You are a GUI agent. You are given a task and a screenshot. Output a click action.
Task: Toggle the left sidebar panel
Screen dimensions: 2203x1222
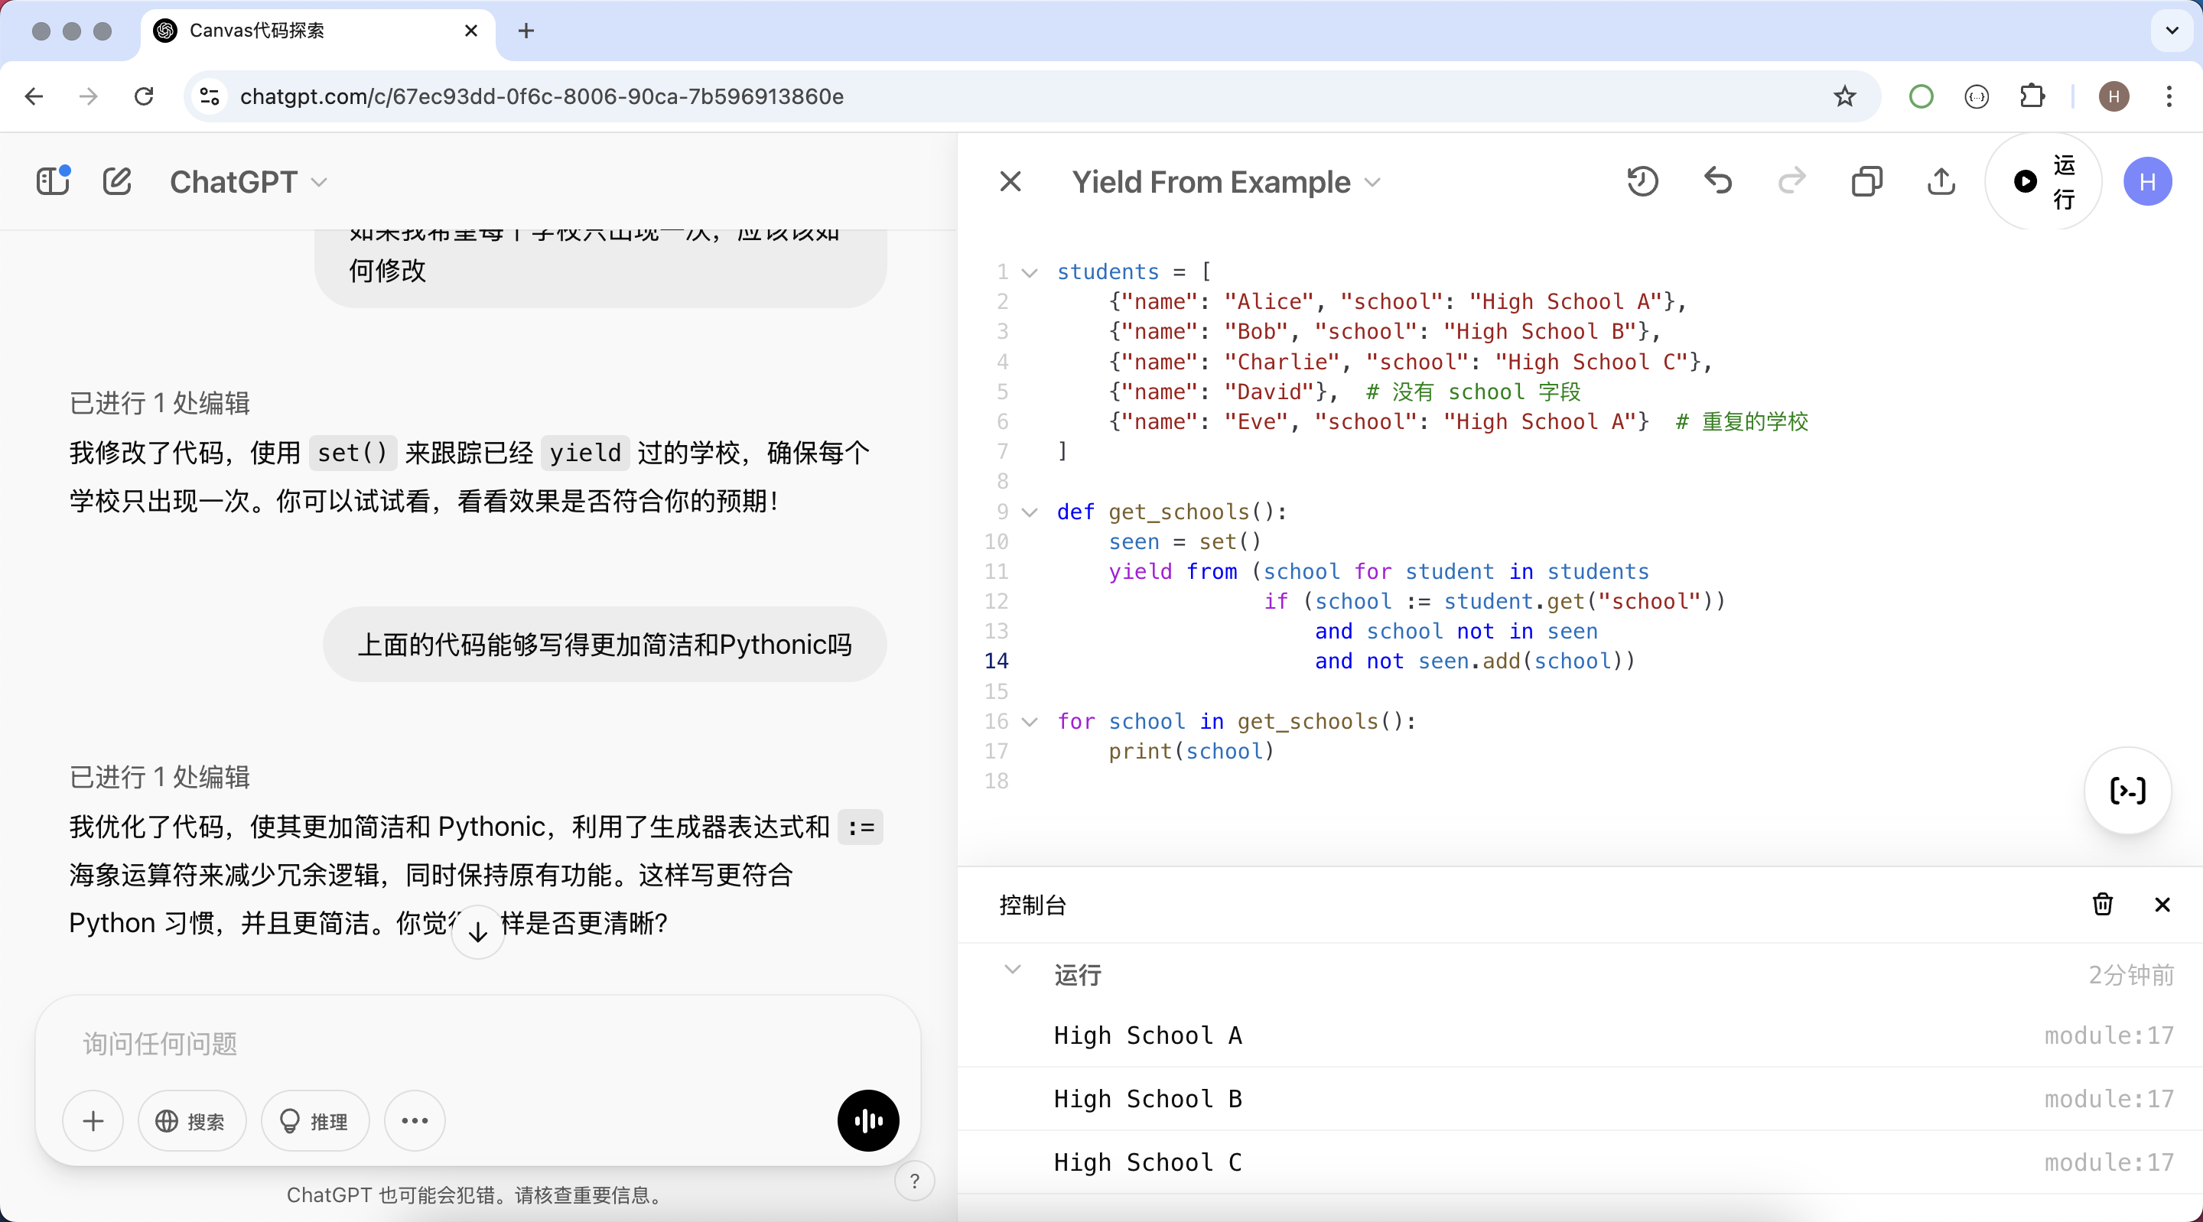click(x=53, y=181)
